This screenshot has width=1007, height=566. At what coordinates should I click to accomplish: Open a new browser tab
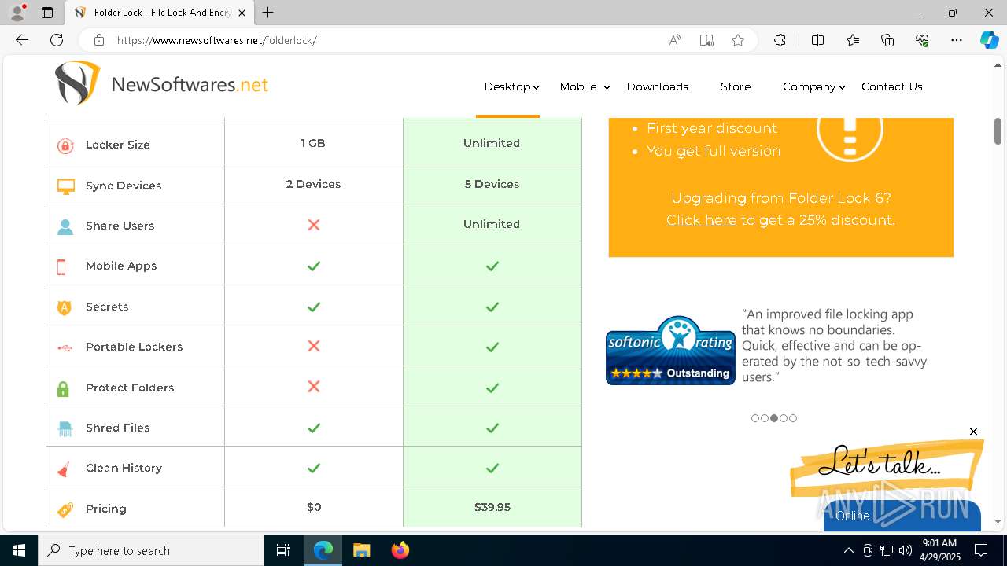pyautogui.click(x=268, y=13)
